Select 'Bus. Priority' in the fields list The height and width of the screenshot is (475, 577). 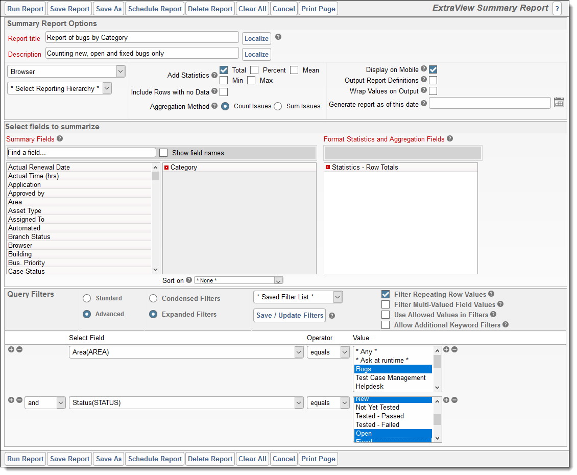[79, 263]
